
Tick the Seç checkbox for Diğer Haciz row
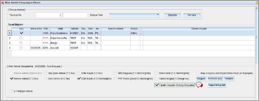(21, 38)
